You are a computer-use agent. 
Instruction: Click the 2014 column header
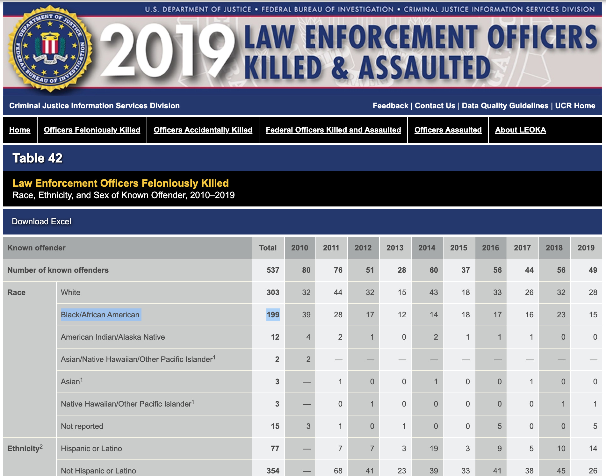pyautogui.click(x=427, y=248)
